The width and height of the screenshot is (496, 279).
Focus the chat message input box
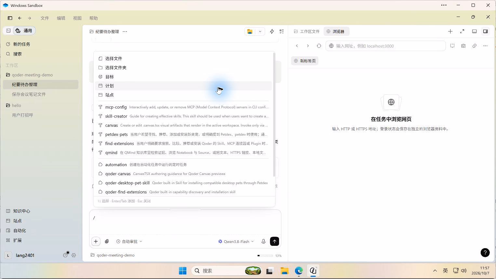(185, 222)
